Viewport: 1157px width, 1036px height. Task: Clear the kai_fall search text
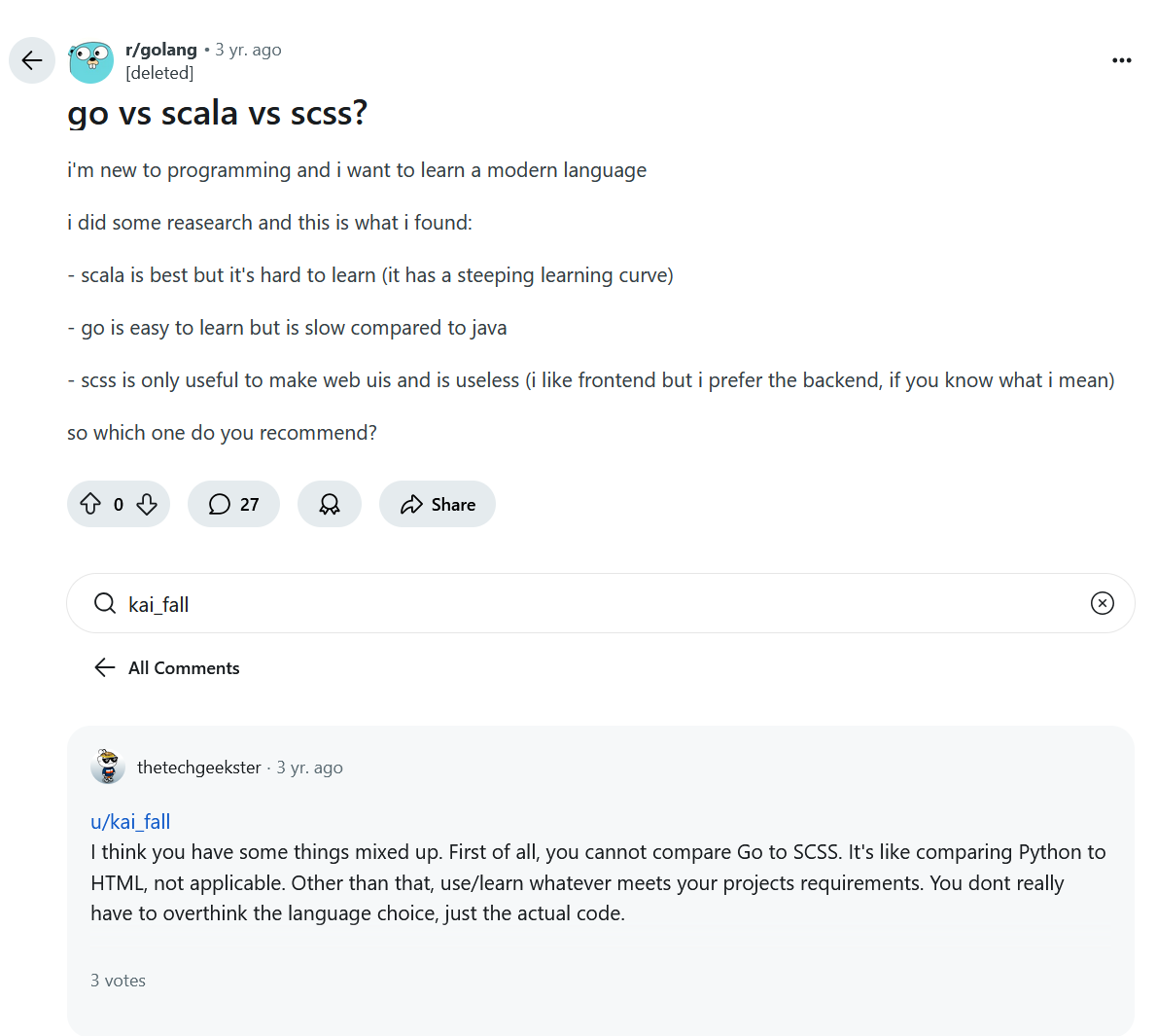1102,603
